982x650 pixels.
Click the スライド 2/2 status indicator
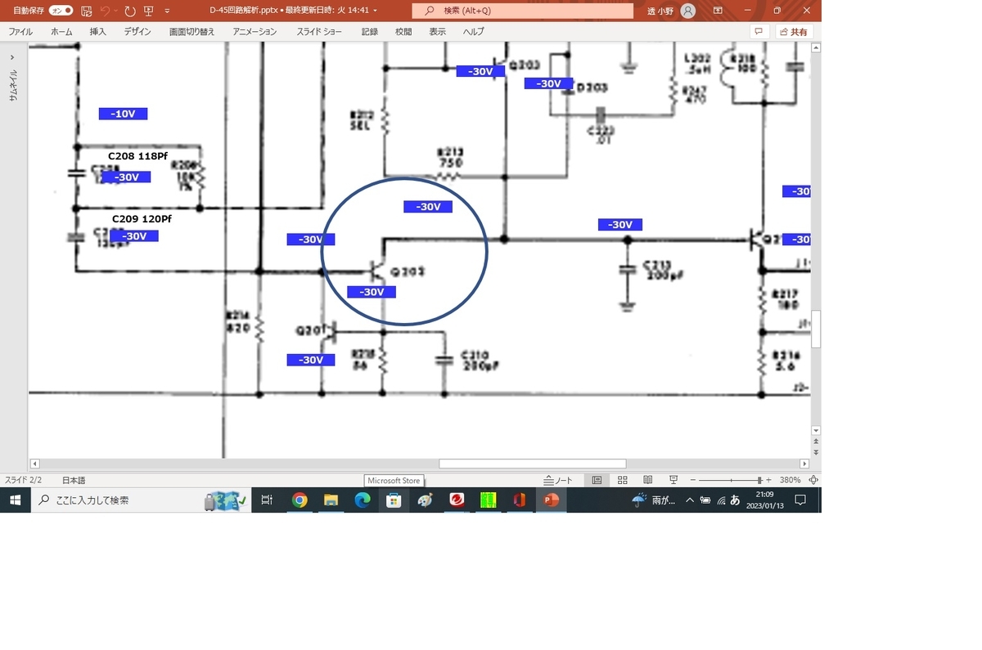[23, 480]
